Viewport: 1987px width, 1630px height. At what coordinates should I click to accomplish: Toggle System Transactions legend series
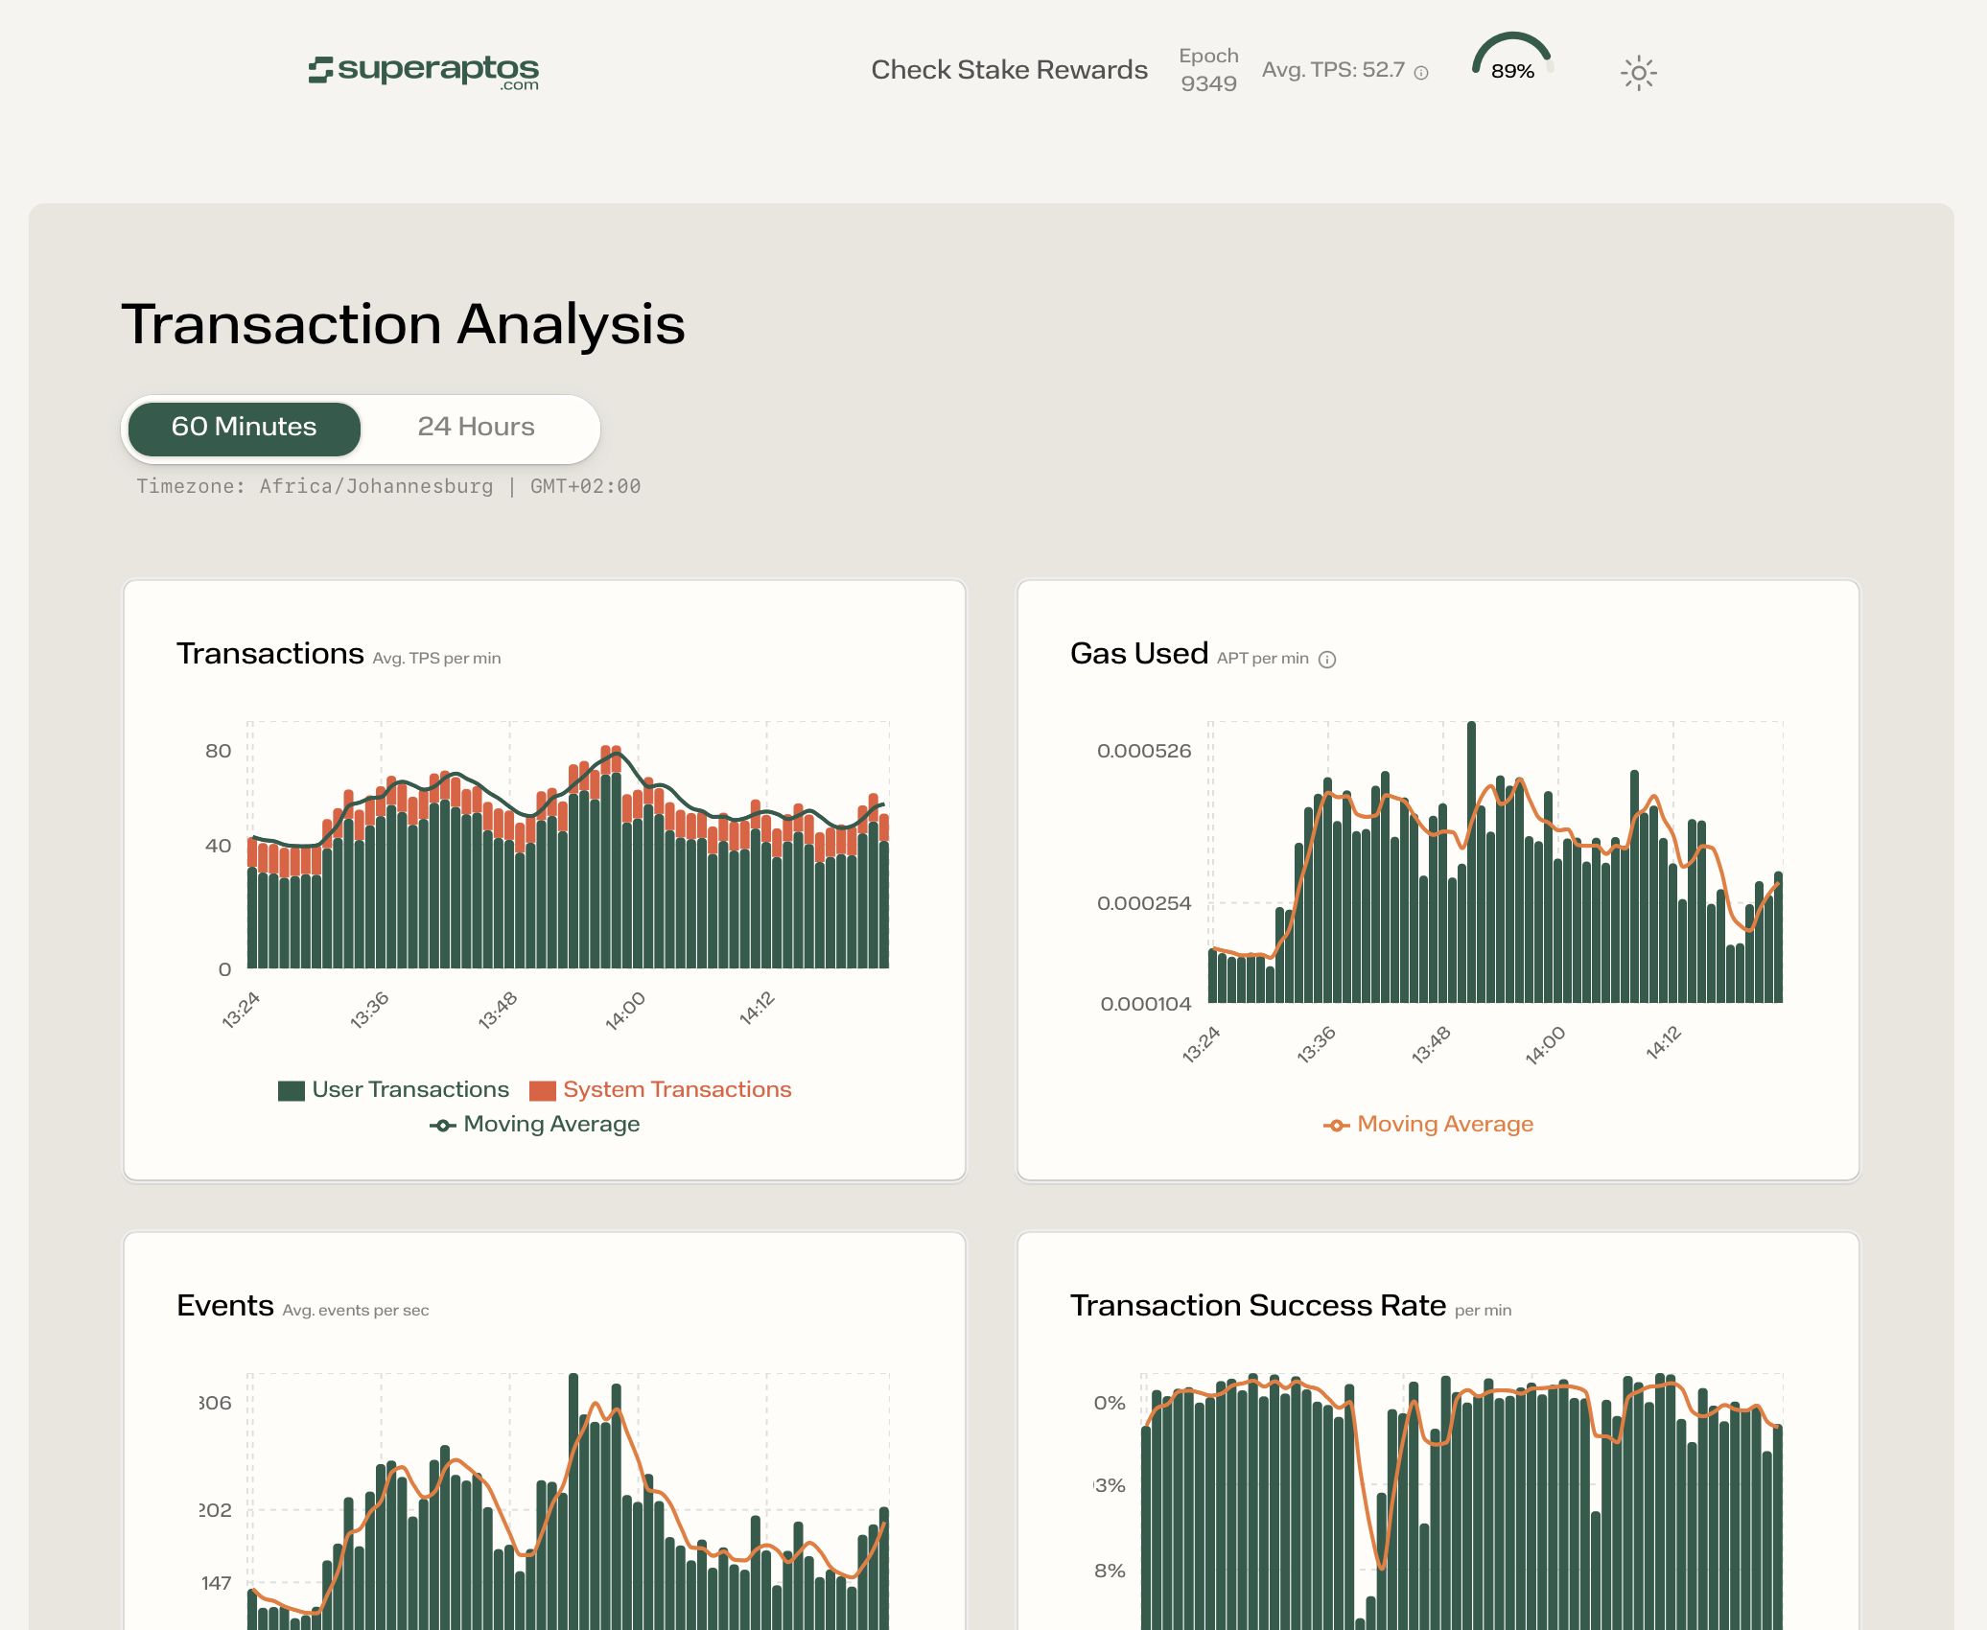[x=676, y=1090]
